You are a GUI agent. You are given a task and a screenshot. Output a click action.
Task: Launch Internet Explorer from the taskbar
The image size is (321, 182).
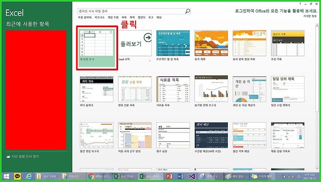pos(29,176)
